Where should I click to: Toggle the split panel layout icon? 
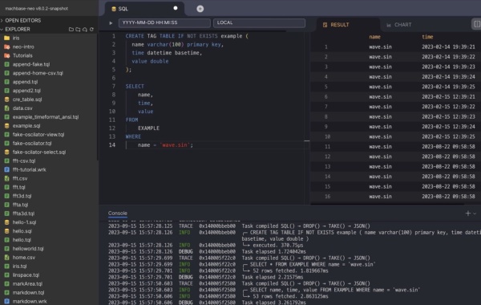tap(477, 24)
